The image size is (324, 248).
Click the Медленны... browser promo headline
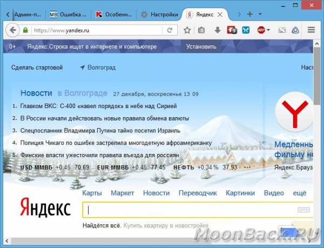[x=294, y=150]
